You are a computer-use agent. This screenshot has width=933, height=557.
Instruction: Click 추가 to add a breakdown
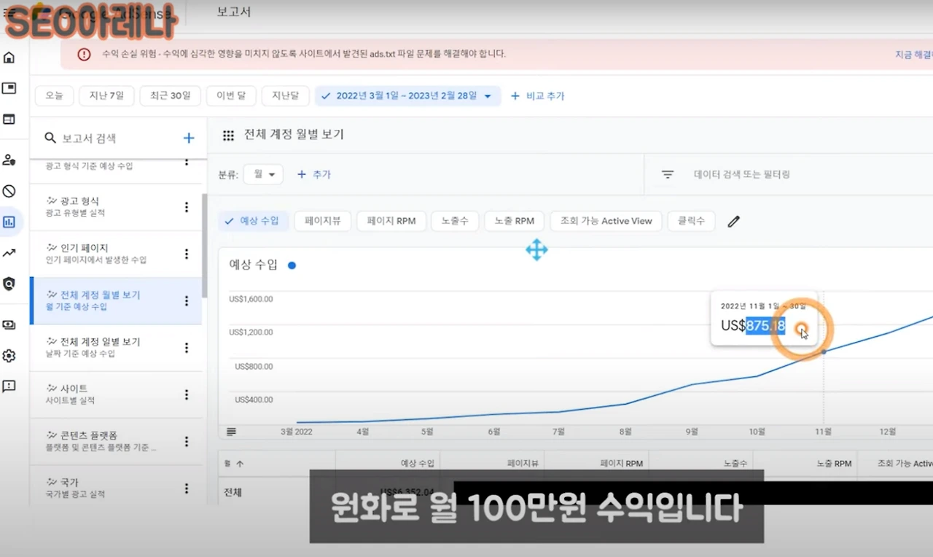pyautogui.click(x=314, y=174)
